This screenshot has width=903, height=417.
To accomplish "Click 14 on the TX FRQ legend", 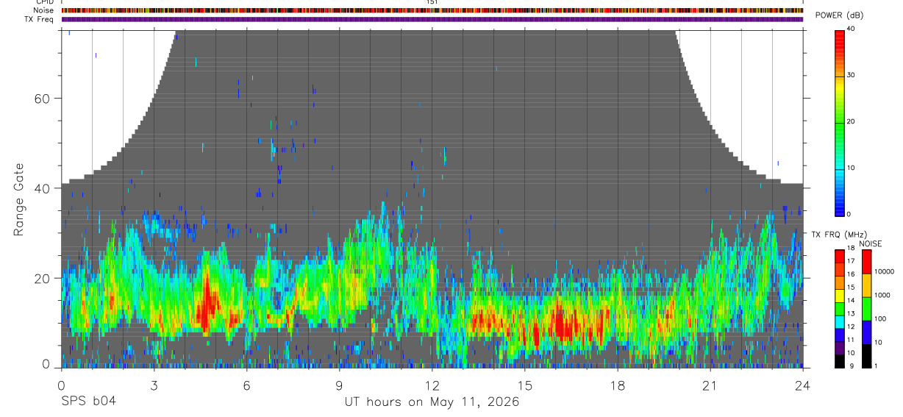I will 851,300.
